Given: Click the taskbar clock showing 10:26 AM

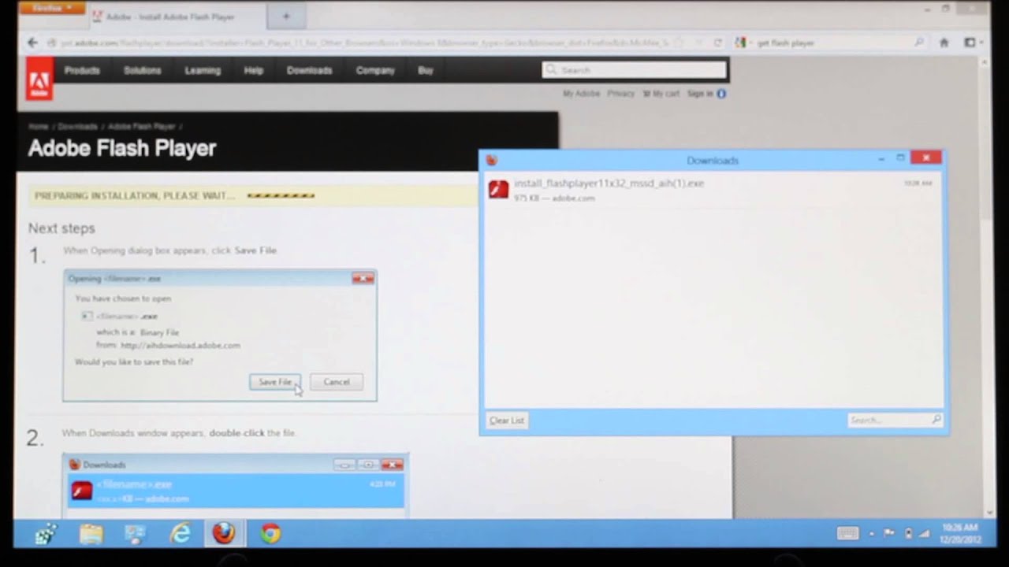Looking at the screenshot, I should [x=961, y=533].
